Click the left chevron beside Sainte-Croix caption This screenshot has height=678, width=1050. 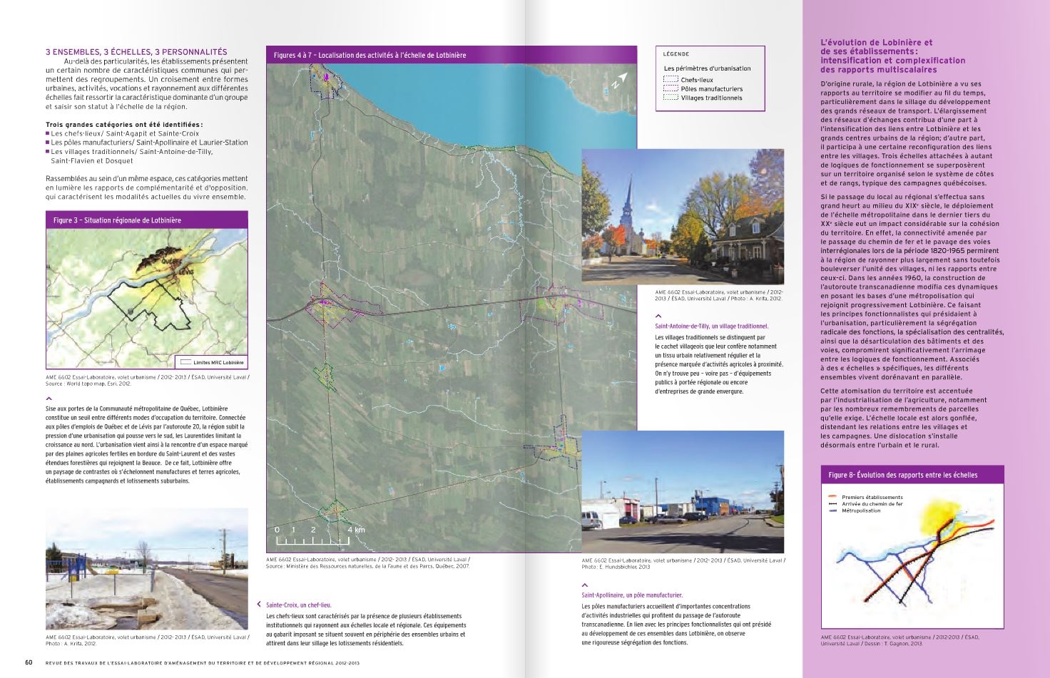(259, 605)
